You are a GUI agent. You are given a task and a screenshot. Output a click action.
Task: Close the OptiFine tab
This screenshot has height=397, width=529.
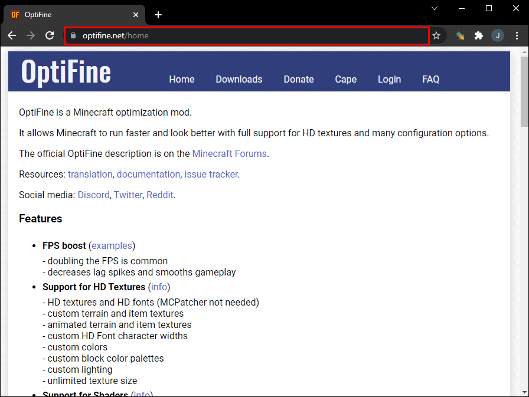tap(136, 15)
